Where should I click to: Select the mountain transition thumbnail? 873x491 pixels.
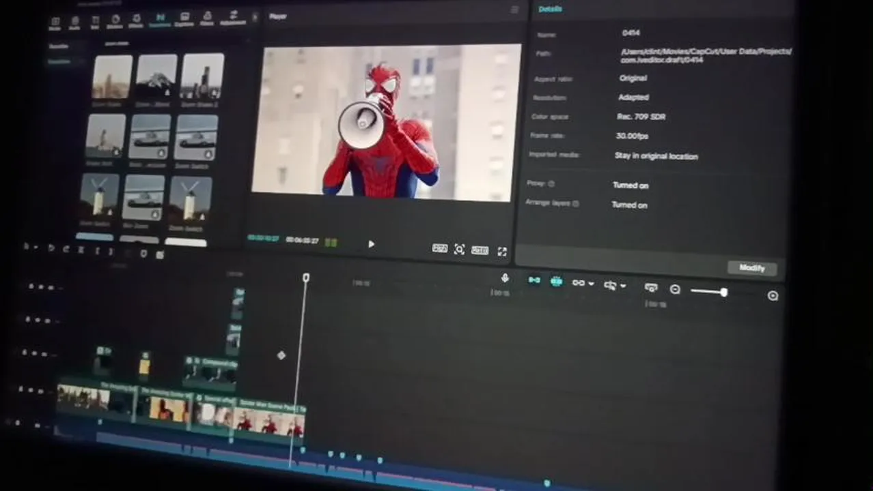tap(157, 76)
